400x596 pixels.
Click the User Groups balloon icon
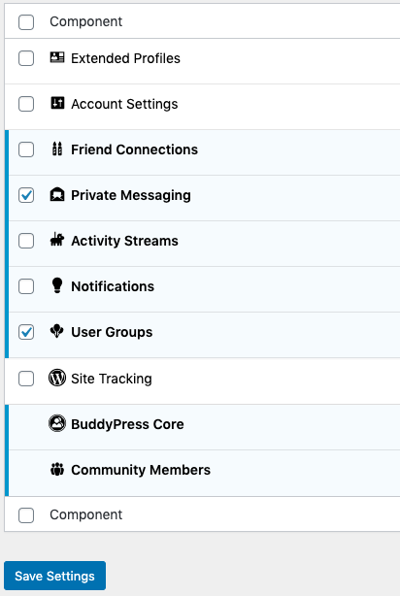click(x=57, y=331)
